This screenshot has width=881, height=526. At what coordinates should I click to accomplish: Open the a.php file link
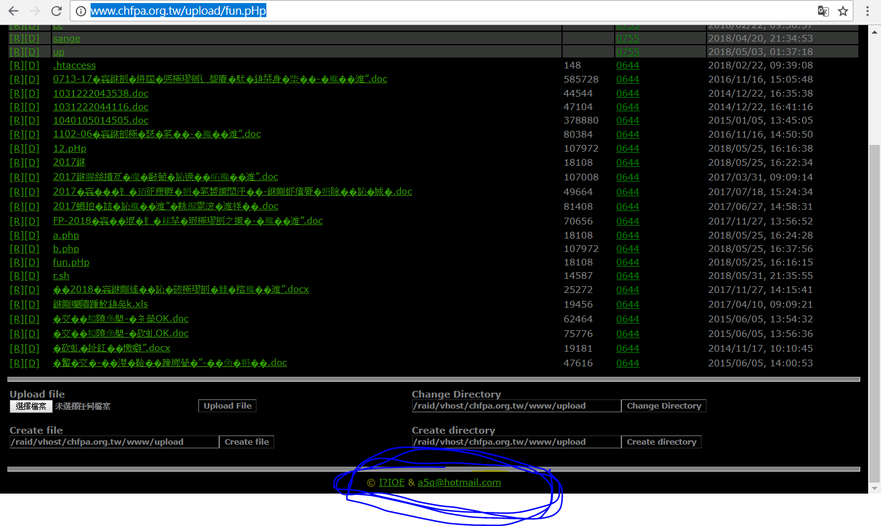66,235
